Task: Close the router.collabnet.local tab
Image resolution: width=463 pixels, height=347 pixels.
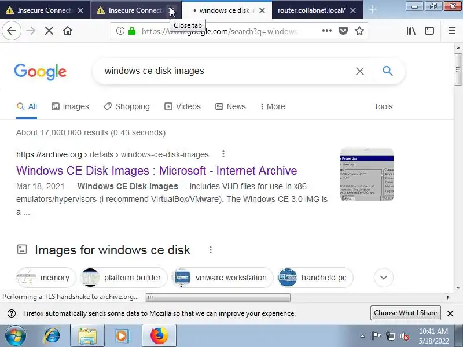Action: 353,10
